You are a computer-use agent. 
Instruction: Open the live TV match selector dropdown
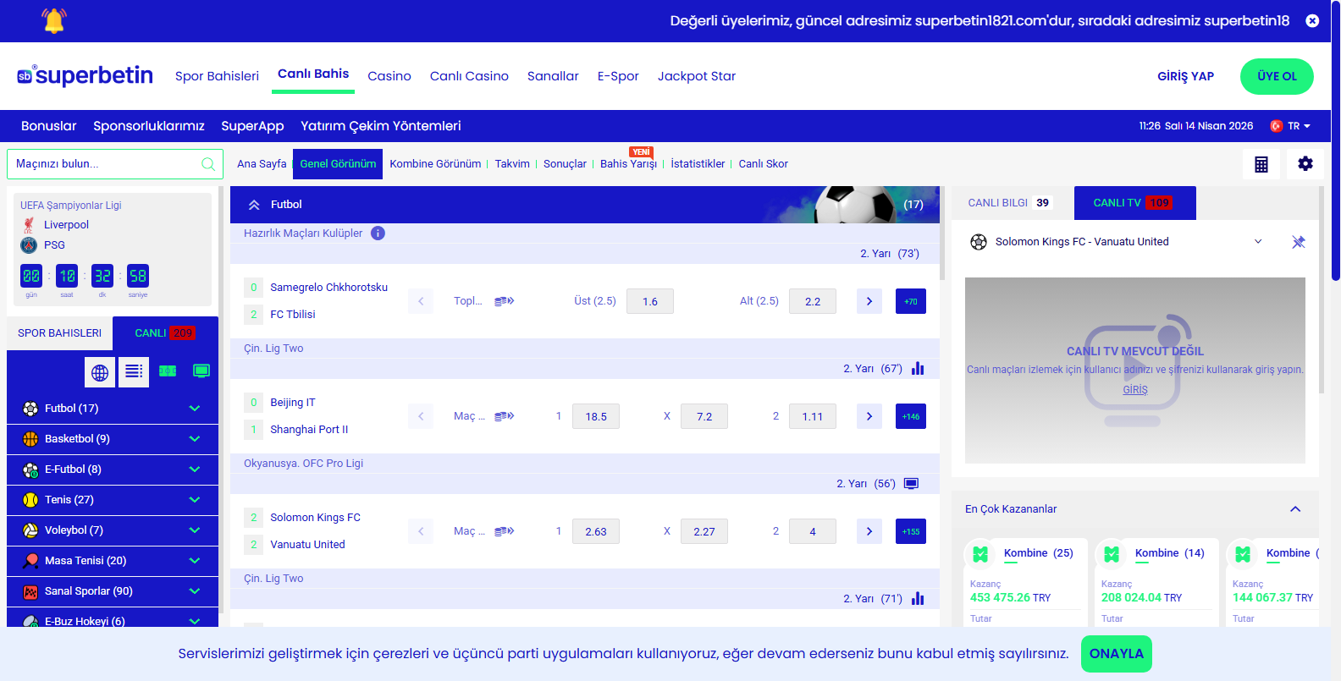point(1258,242)
